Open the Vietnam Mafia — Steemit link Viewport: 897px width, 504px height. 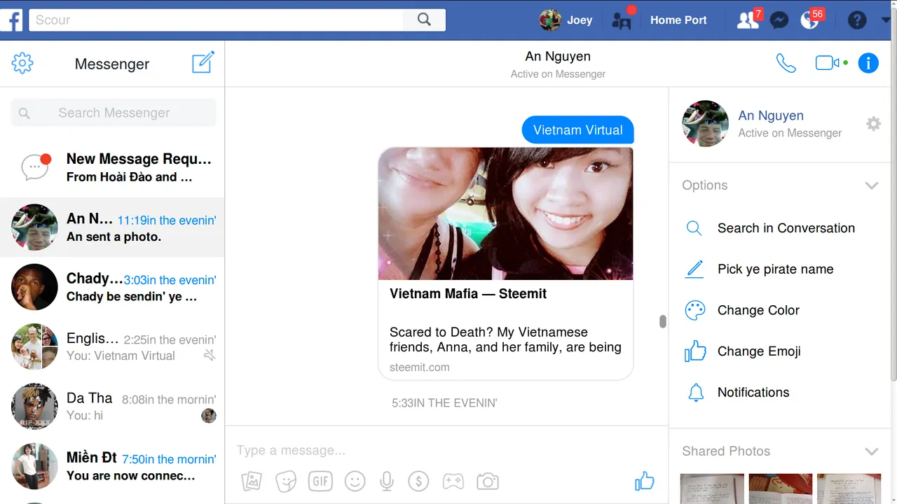468,294
